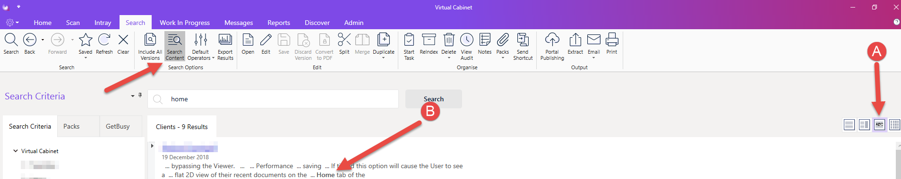Switch to the Packs tab
This screenshot has height=179, width=901.
point(71,126)
